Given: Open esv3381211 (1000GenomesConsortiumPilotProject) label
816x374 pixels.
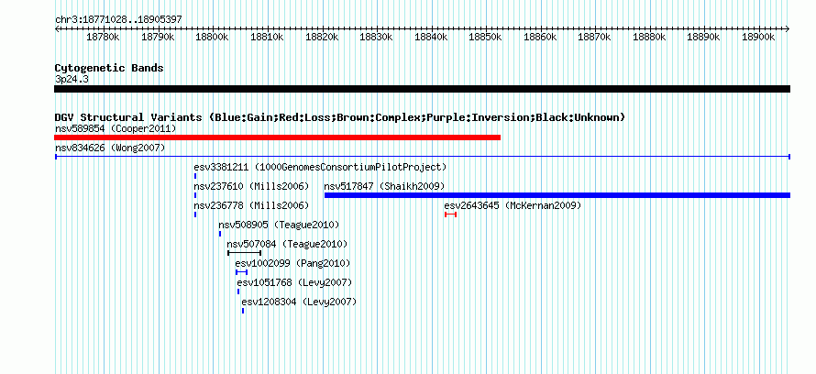Looking at the screenshot, I should (320, 168).
